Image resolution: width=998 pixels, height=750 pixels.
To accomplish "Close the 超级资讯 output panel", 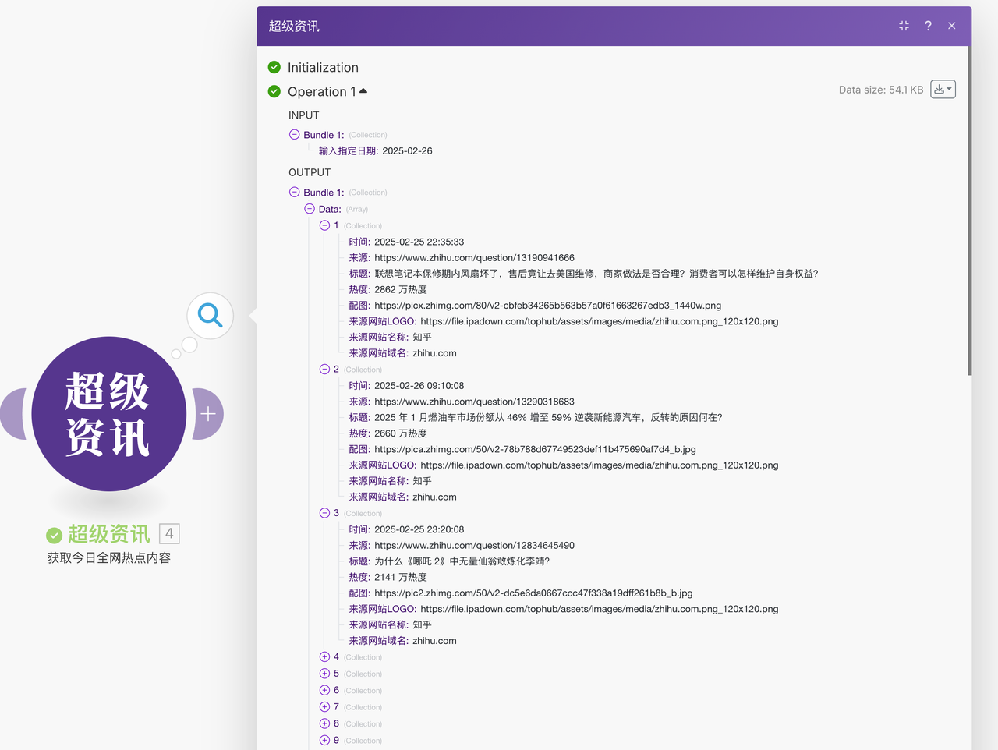I will (x=952, y=26).
